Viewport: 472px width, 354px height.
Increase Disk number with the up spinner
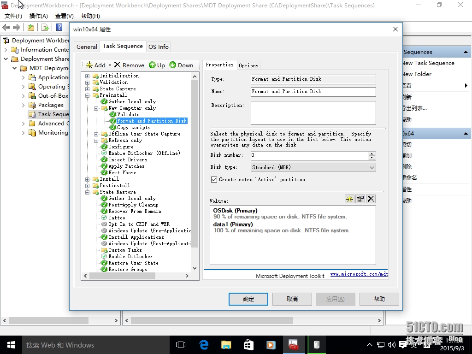(372, 153)
